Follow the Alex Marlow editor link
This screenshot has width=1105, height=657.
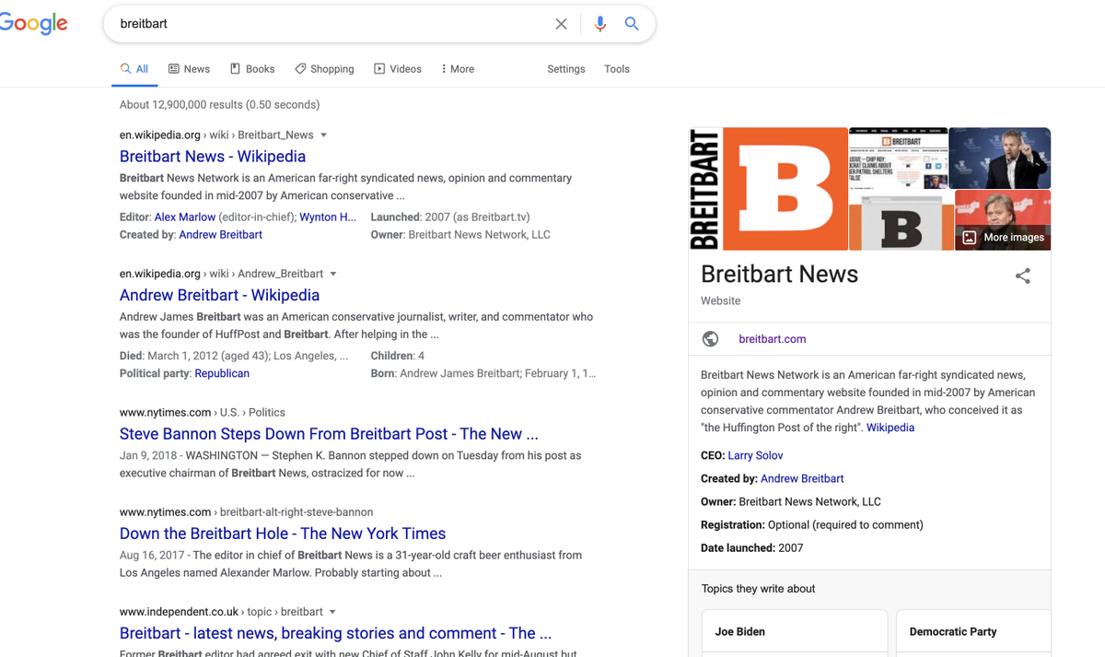click(185, 217)
